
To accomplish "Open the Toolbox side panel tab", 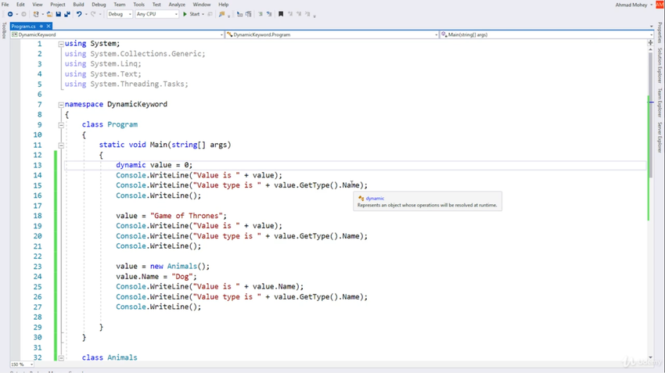I will (4, 30).
